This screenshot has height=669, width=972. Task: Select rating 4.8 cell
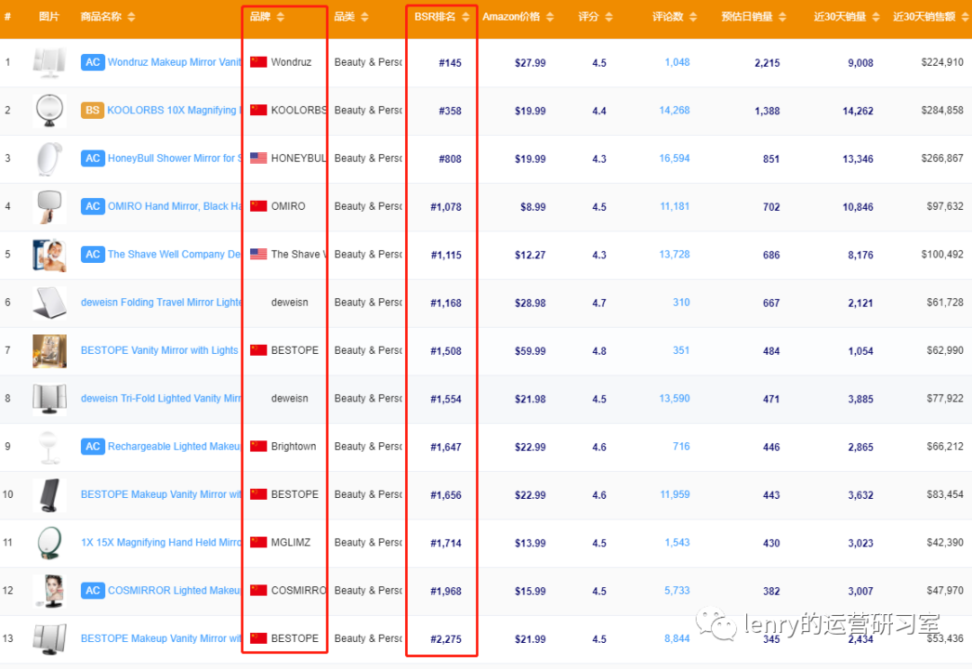598,351
